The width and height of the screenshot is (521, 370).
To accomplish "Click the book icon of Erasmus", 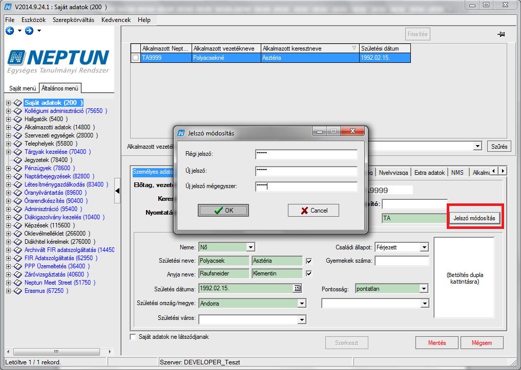I will 18,291.
